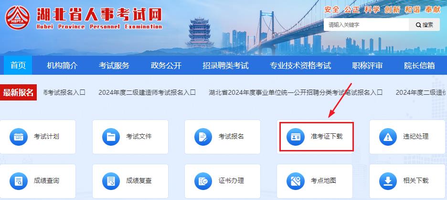This screenshot has height=200, width=447.
Task: Click the HBPTA site logo
Action: click(17, 18)
